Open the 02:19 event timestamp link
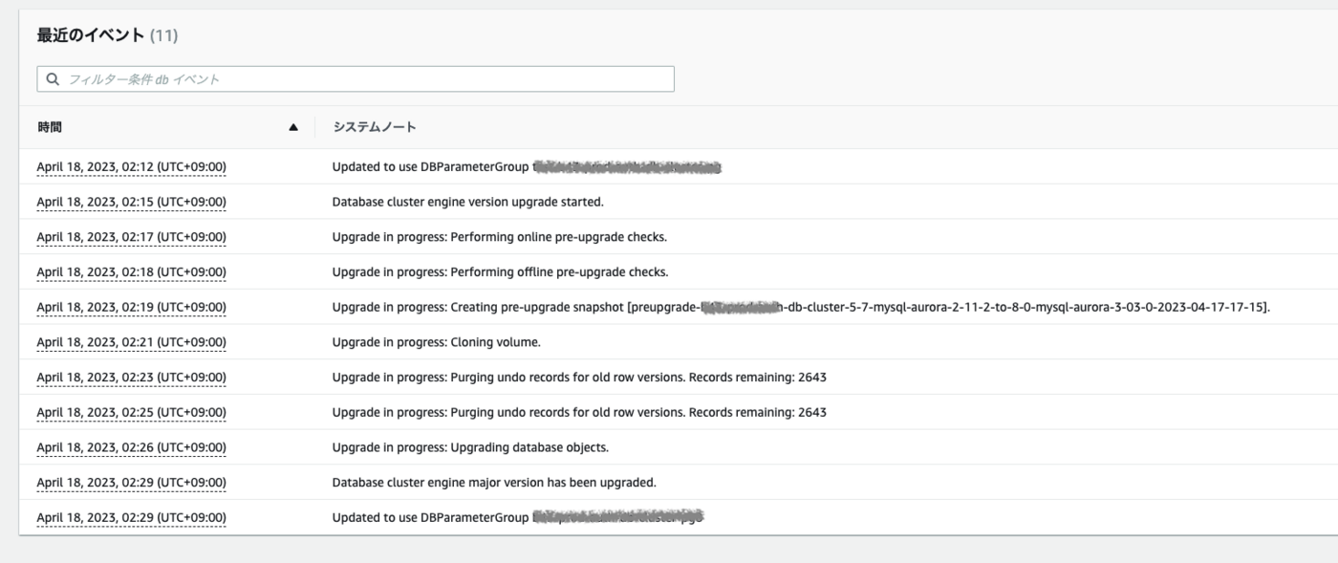This screenshot has height=563, width=1338. [131, 307]
